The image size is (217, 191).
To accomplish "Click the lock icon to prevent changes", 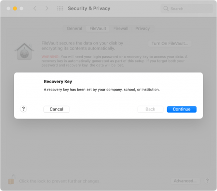I will [x=11, y=179].
